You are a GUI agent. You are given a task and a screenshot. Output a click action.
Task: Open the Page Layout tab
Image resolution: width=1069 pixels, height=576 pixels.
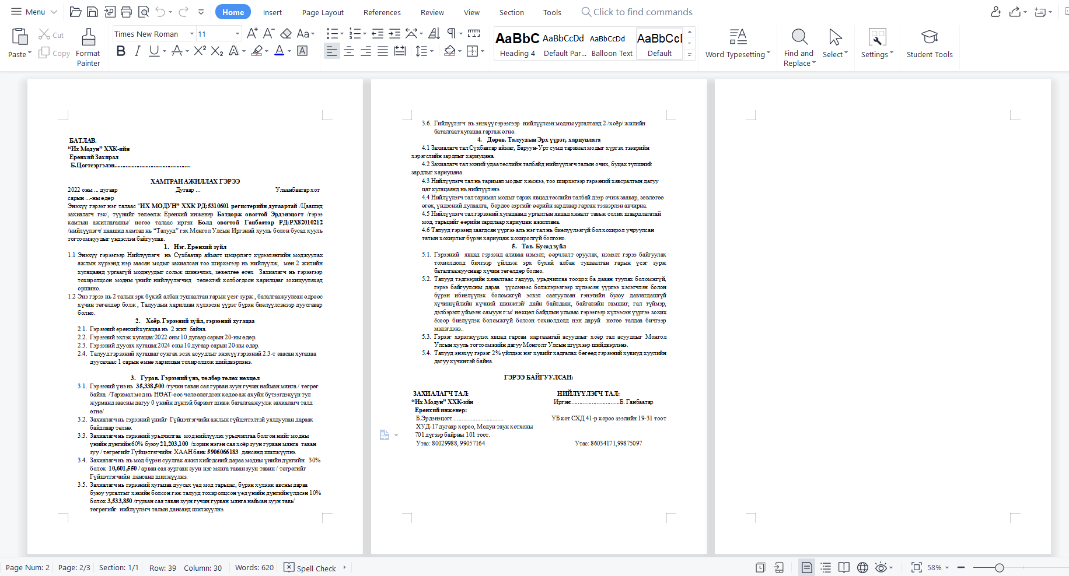(323, 12)
